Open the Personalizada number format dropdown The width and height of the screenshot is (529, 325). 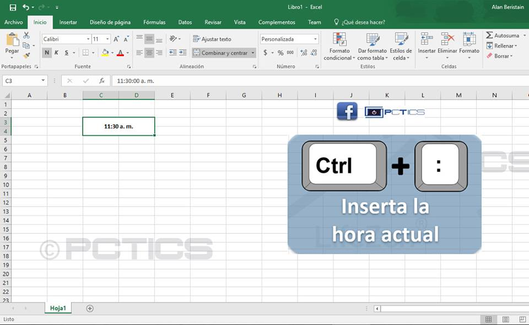click(x=315, y=39)
